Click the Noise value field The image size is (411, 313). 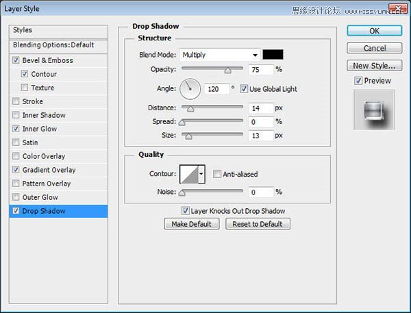pos(261,192)
